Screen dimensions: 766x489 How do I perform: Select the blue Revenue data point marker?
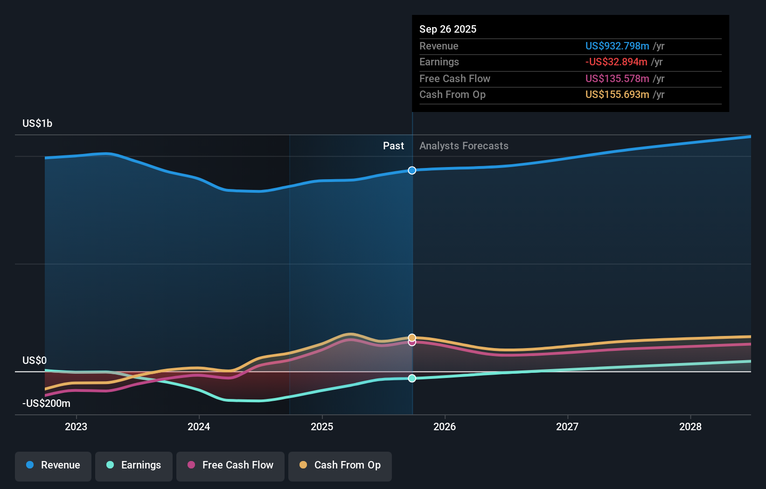pos(412,170)
